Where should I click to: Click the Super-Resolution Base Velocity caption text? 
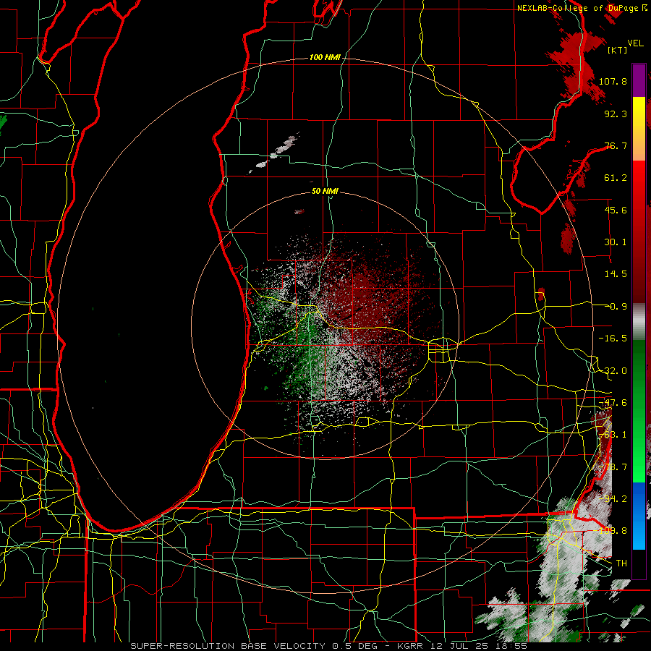coord(329,646)
